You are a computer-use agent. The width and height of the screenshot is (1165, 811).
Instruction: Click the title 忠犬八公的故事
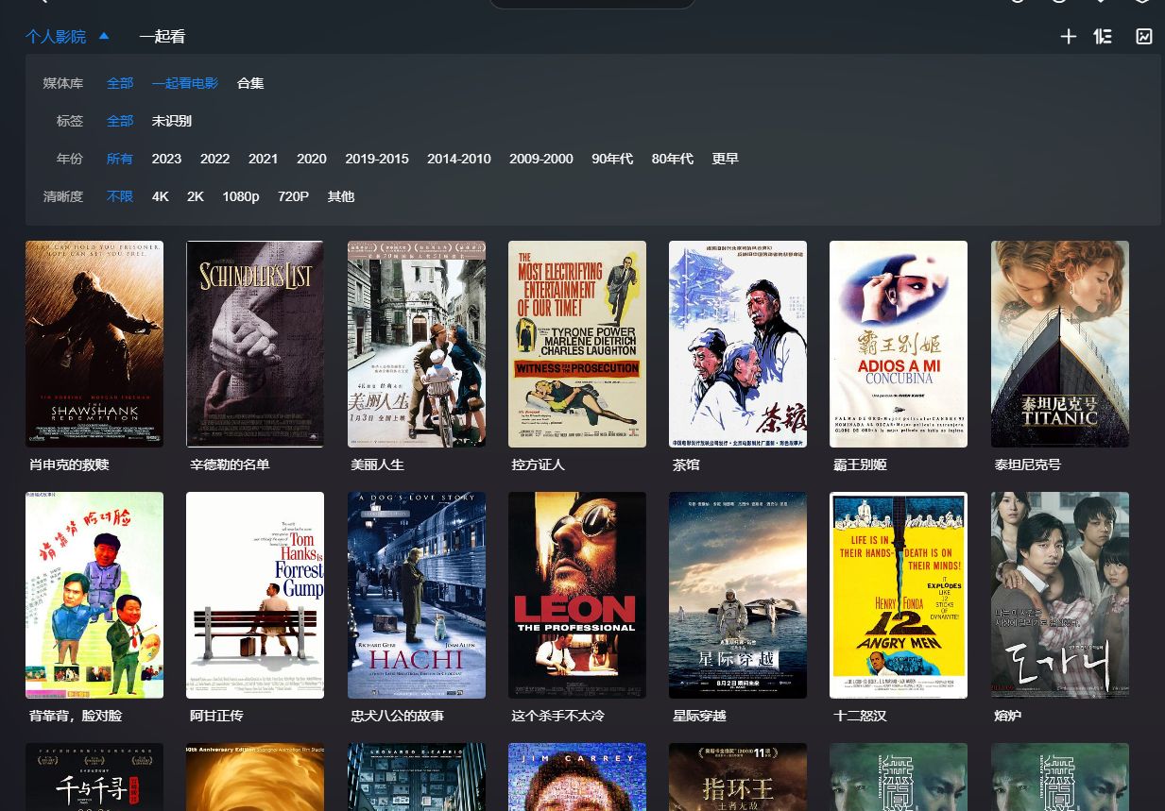point(398,716)
